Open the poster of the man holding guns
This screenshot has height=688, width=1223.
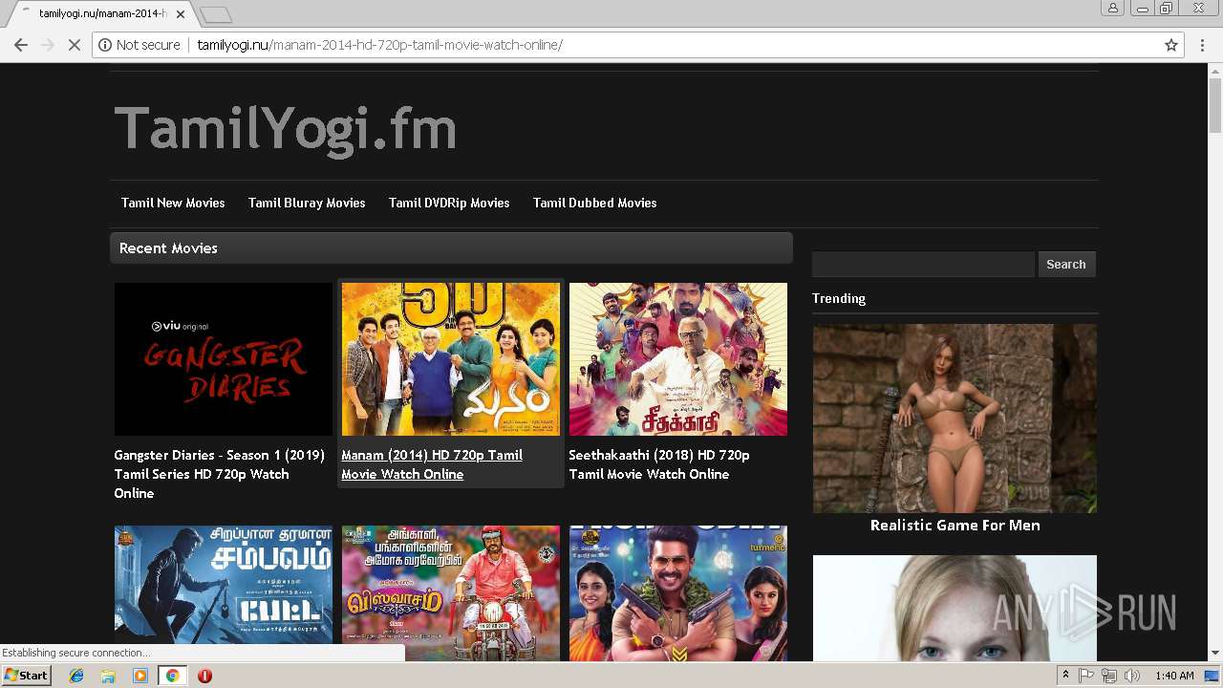coord(678,592)
